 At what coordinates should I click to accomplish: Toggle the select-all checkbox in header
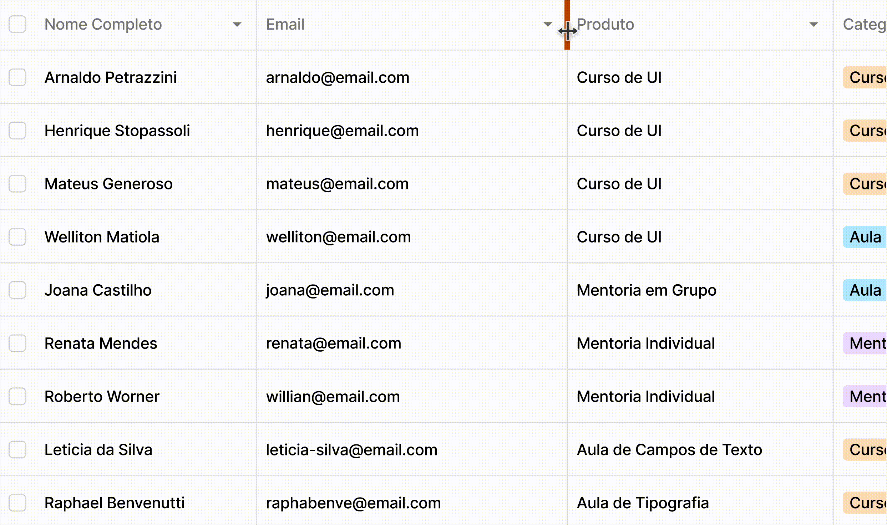click(17, 24)
